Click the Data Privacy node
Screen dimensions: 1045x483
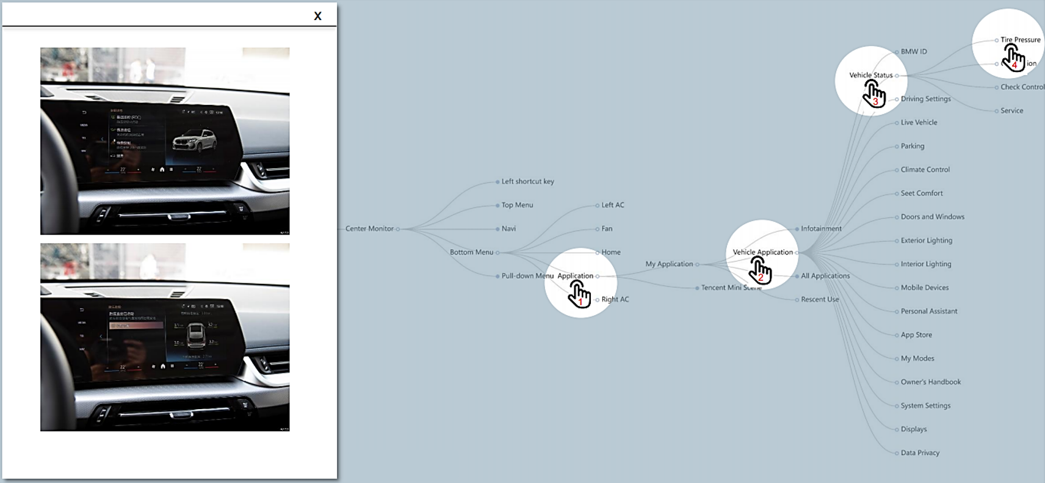(920, 453)
